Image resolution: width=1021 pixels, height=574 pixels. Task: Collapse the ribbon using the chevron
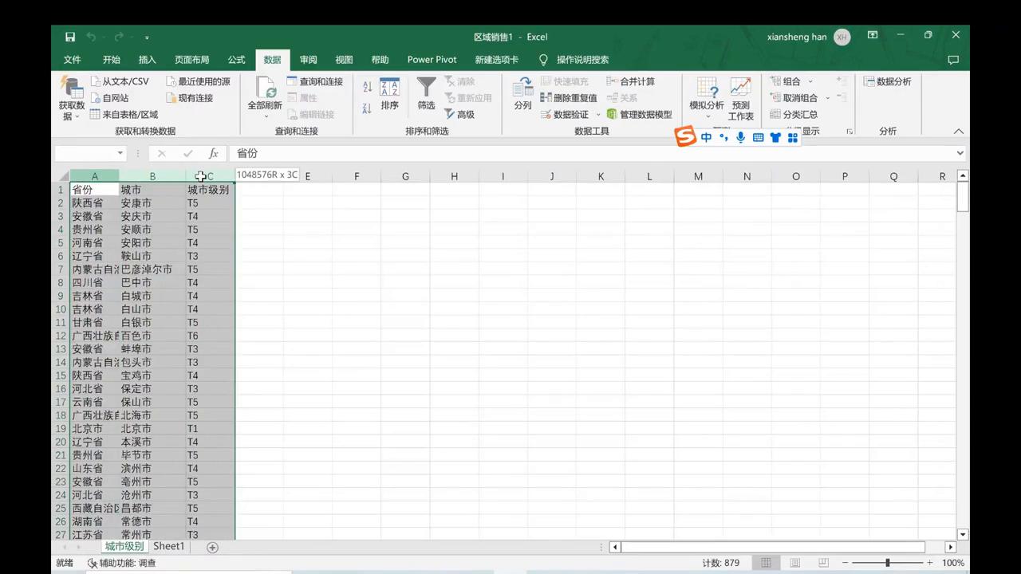[x=958, y=132]
